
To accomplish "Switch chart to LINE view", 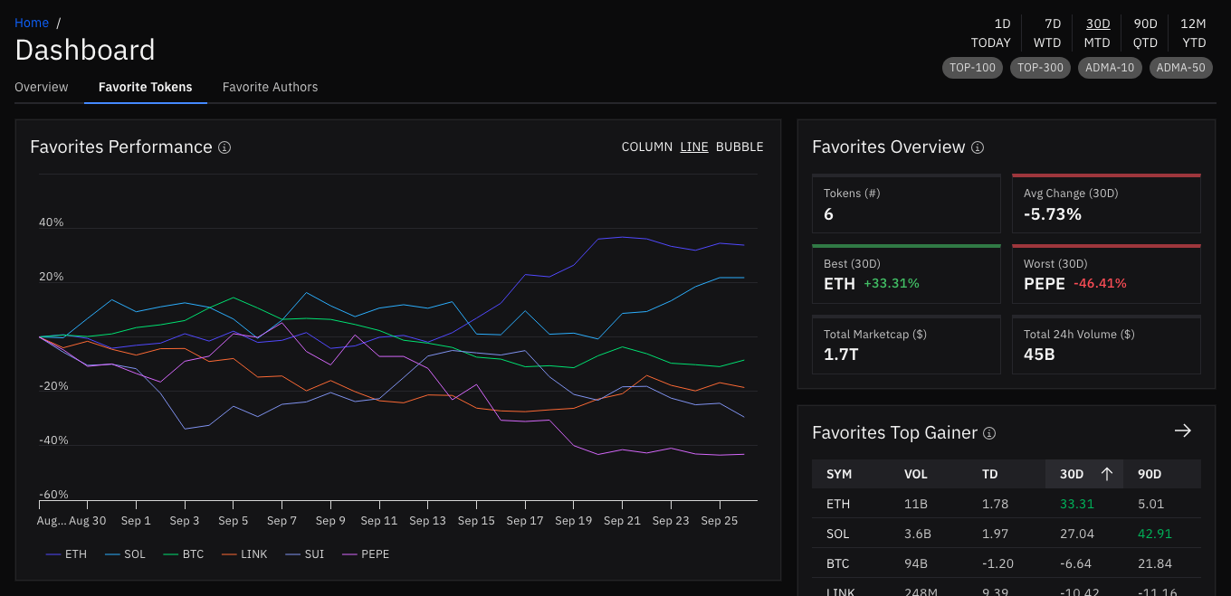I will pos(694,147).
